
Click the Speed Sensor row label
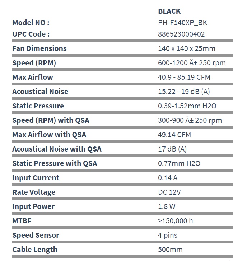click(36, 235)
